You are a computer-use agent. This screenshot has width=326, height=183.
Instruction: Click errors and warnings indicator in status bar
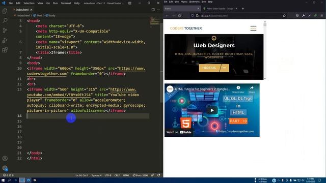(8, 175)
